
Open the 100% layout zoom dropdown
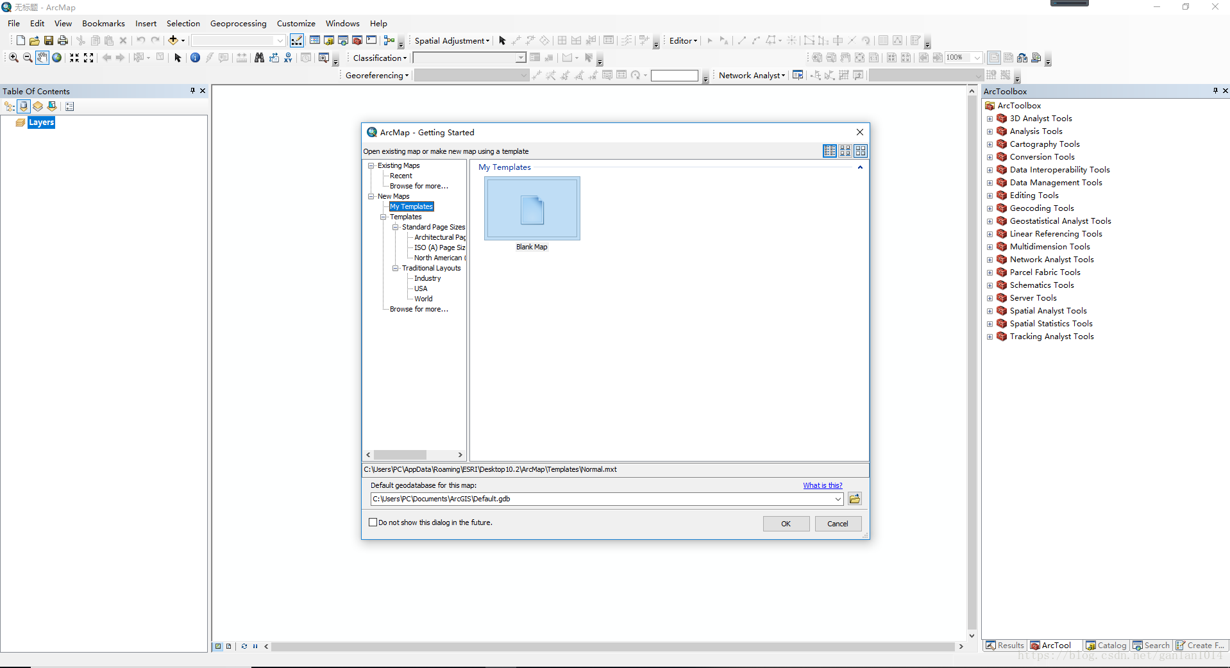tap(977, 58)
